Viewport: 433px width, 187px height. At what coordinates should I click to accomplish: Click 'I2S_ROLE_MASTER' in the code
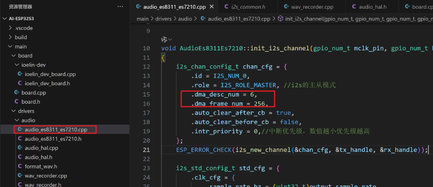[x=248, y=85]
